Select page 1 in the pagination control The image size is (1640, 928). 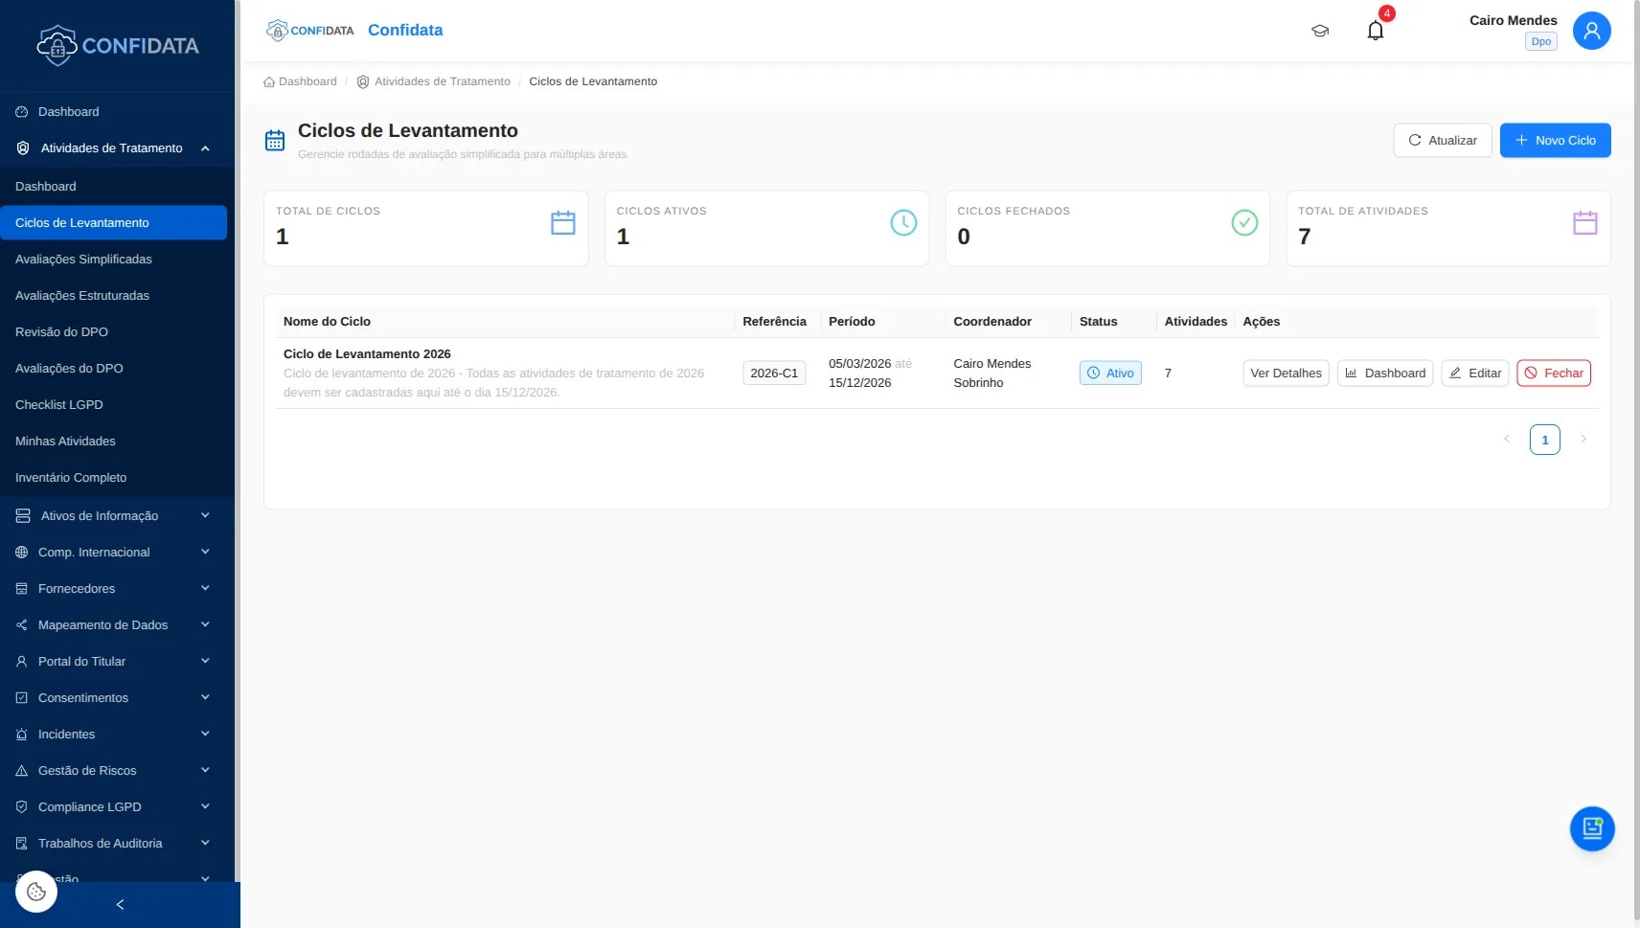pos(1544,439)
